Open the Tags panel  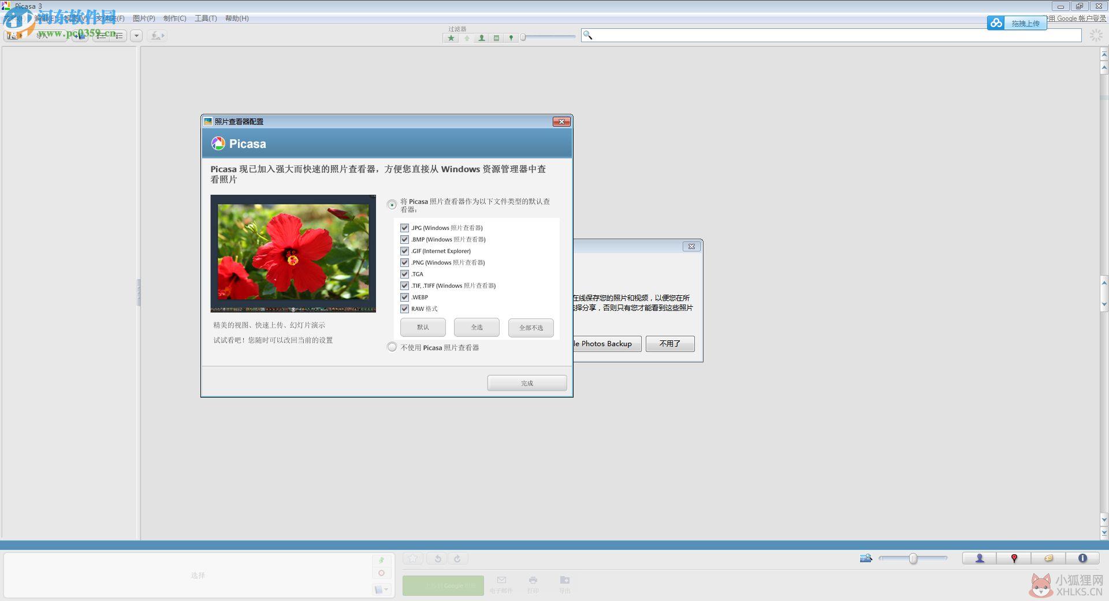(x=1048, y=558)
